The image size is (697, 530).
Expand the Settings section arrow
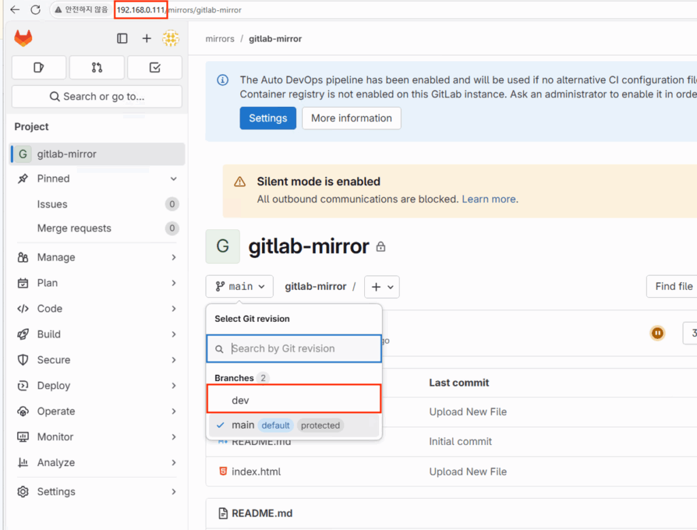pos(174,492)
